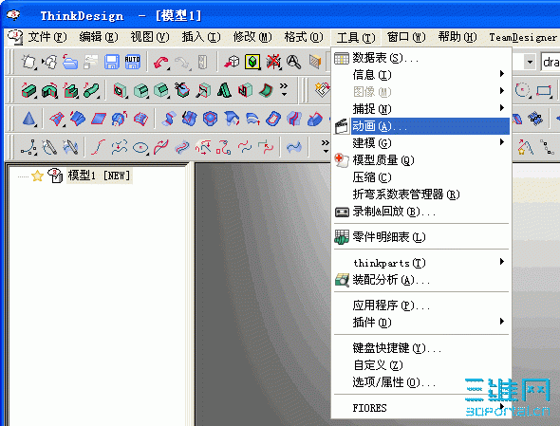Click the wireframe cube with red arrow

(x=232, y=62)
